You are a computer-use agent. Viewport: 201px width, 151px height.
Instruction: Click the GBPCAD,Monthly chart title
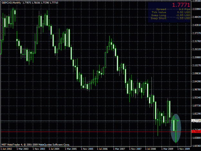tap(11, 3)
